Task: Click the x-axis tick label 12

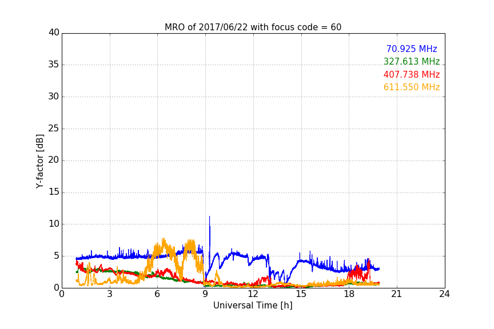Action: pos(253,294)
